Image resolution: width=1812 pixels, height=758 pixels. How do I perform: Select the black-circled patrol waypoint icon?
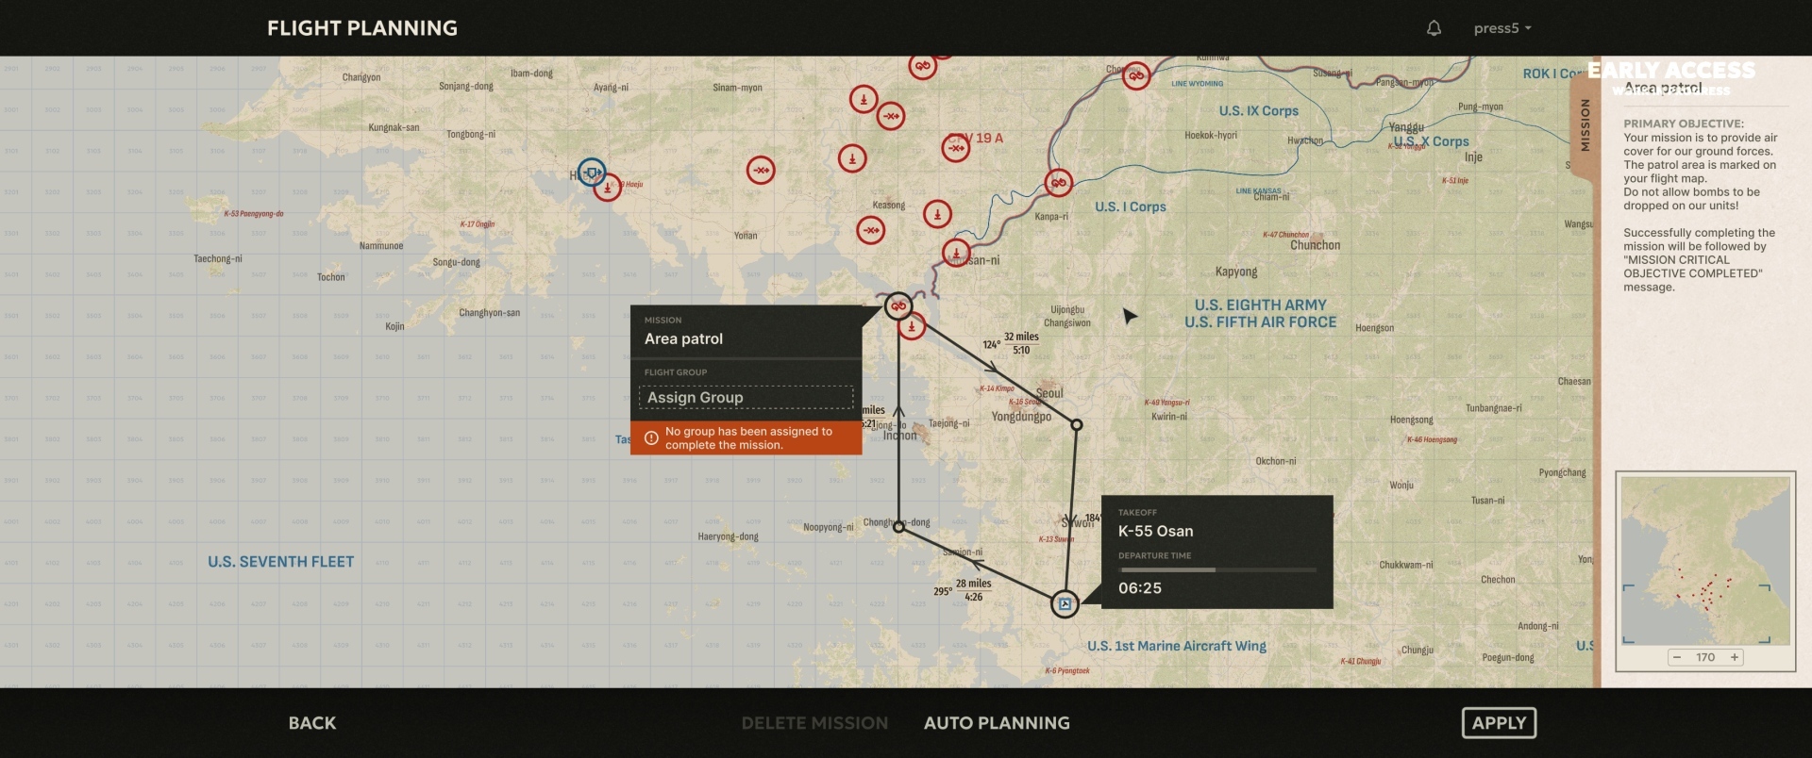coord(898,305)
